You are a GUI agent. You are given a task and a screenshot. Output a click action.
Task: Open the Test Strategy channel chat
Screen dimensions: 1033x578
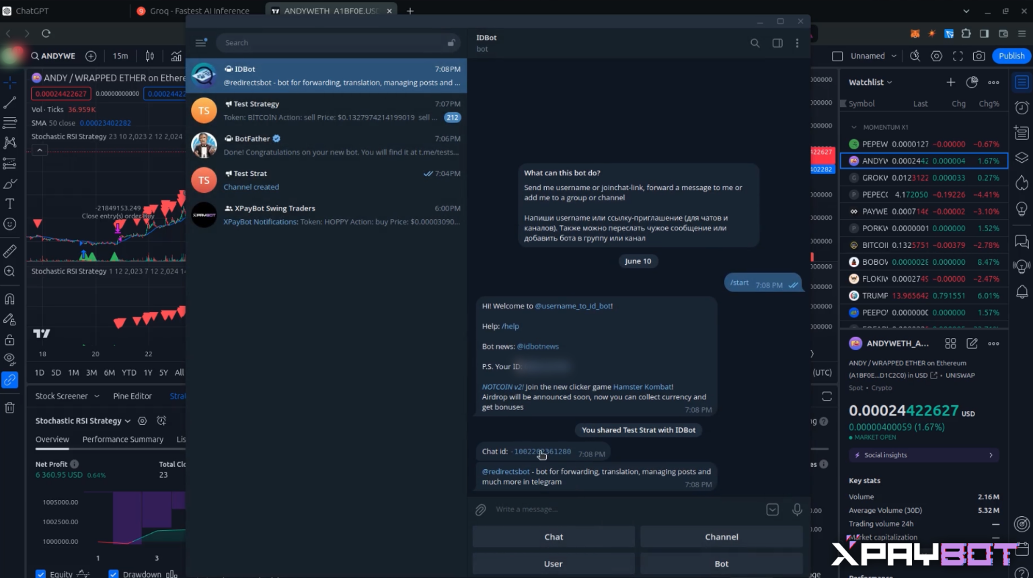coord(326,110)
